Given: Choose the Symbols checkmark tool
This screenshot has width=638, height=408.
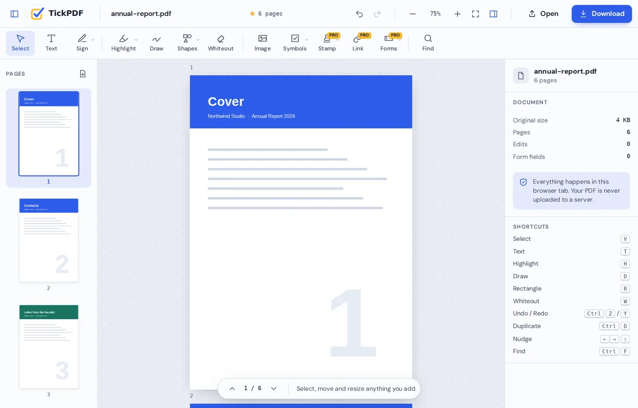Looking at the screenshot, I should (295, 43).
